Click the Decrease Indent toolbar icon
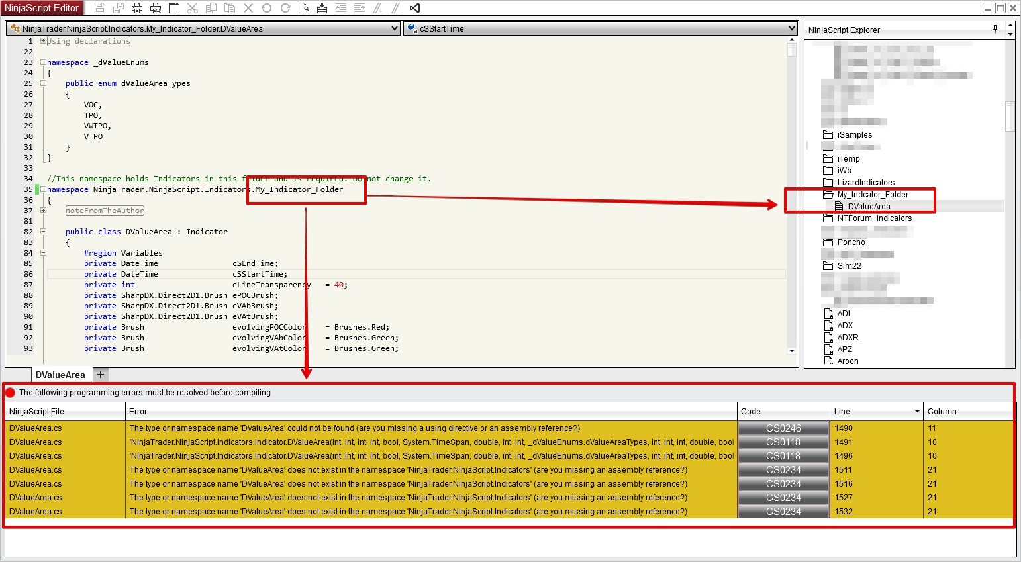Viewport: 1021px width, 562px height. pos(341,8)
